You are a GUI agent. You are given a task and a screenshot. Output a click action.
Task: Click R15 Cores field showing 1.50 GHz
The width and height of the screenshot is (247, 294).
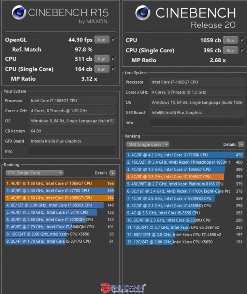point(72,111)
